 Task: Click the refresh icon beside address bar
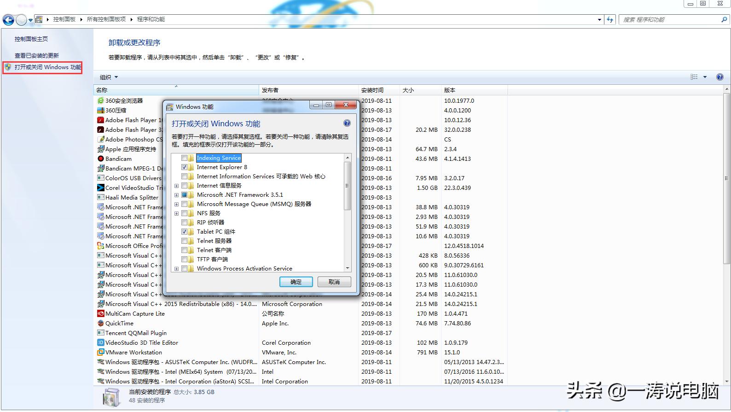(x=610, y=19)
